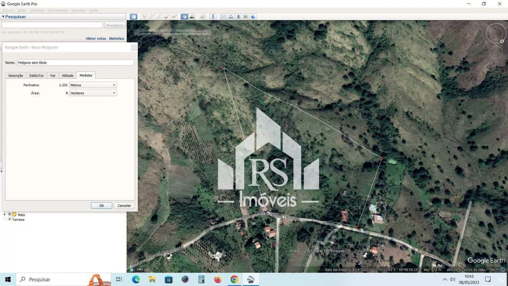Click the taskbar Pesquisar search box
Image resolution: width=508 pixels, height=286 pixels.
63,279
